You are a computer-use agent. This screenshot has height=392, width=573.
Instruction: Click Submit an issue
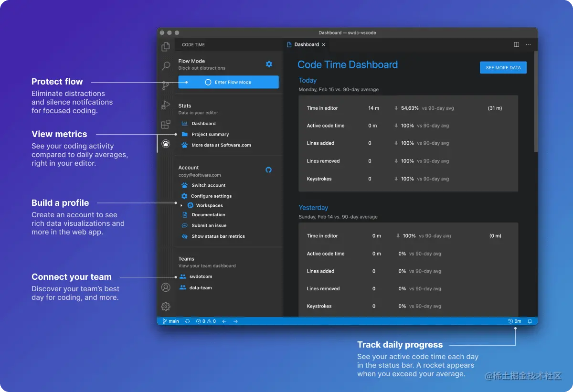[x=209, y=225]
